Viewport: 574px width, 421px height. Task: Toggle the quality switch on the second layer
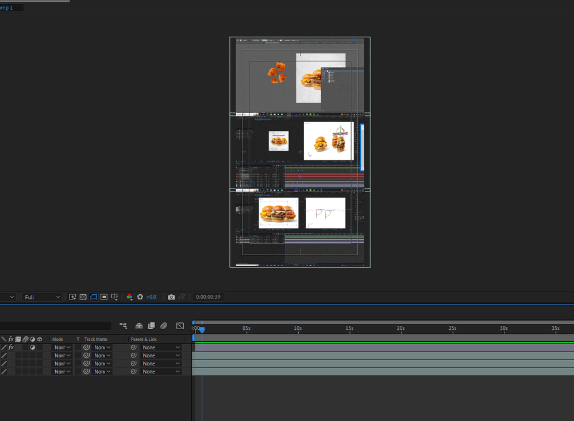(x=4, y=355)
